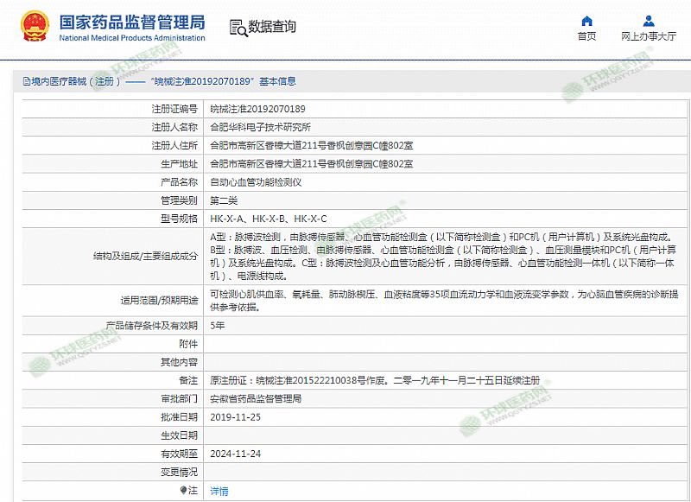Click the 境内医疗器械（注册） breadcrumb text
Image resolution: width=691 pixels, height=502 pixels.
pos(73,81)
